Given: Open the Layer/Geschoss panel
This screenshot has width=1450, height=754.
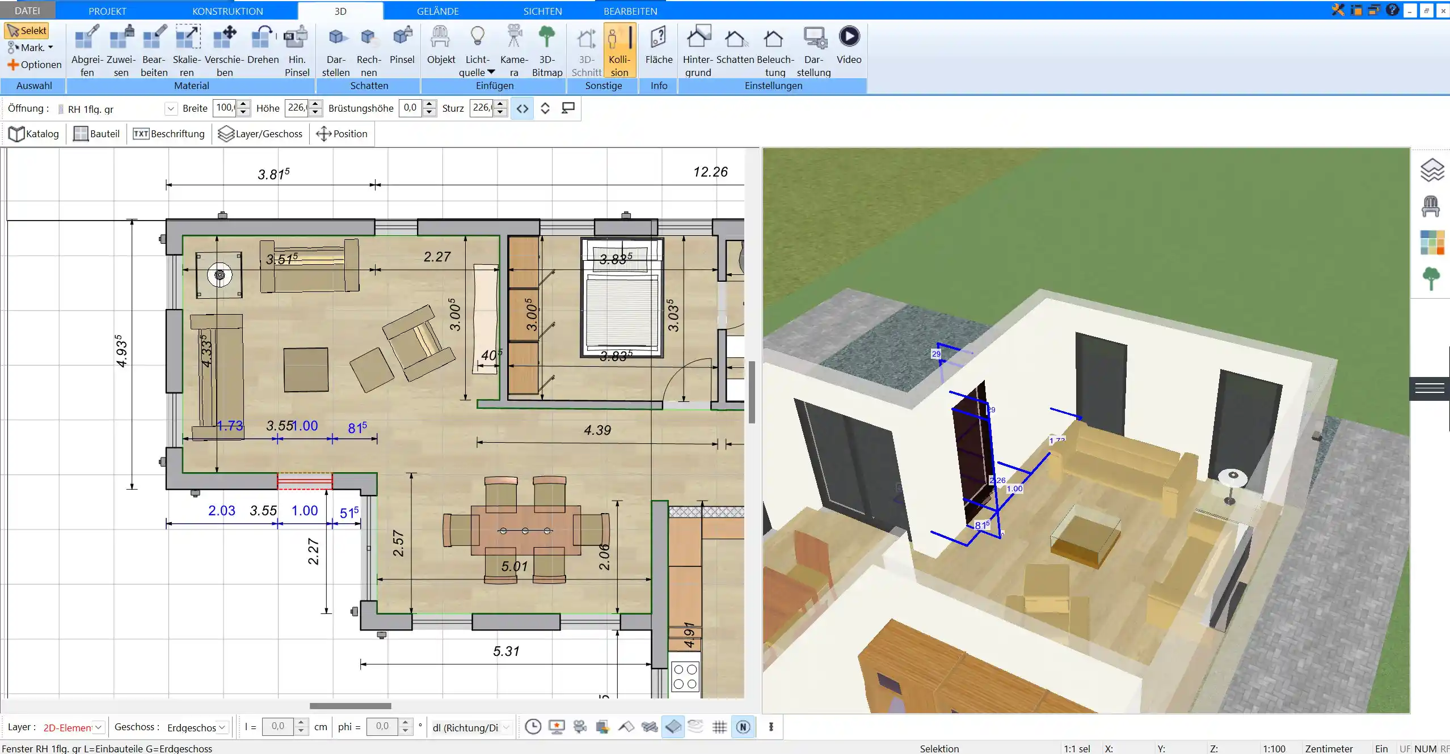Looking at the screenshot, I should tap(260, 134).
